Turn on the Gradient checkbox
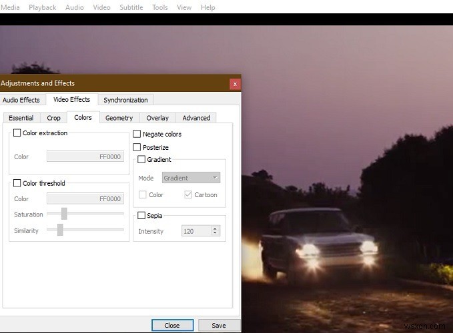 coord(141,160)
